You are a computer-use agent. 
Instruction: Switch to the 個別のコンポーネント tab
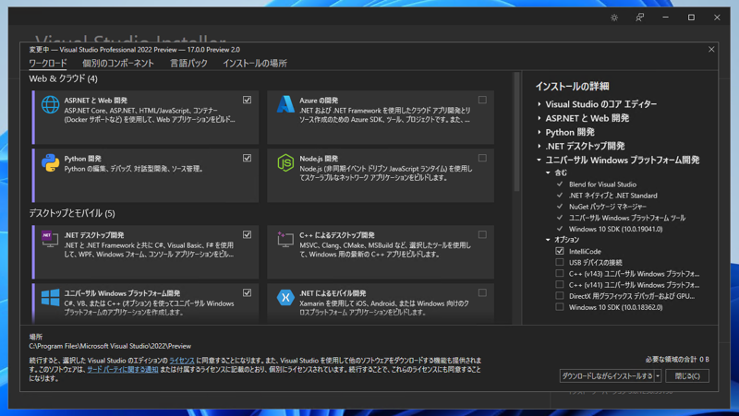(118, 64)
